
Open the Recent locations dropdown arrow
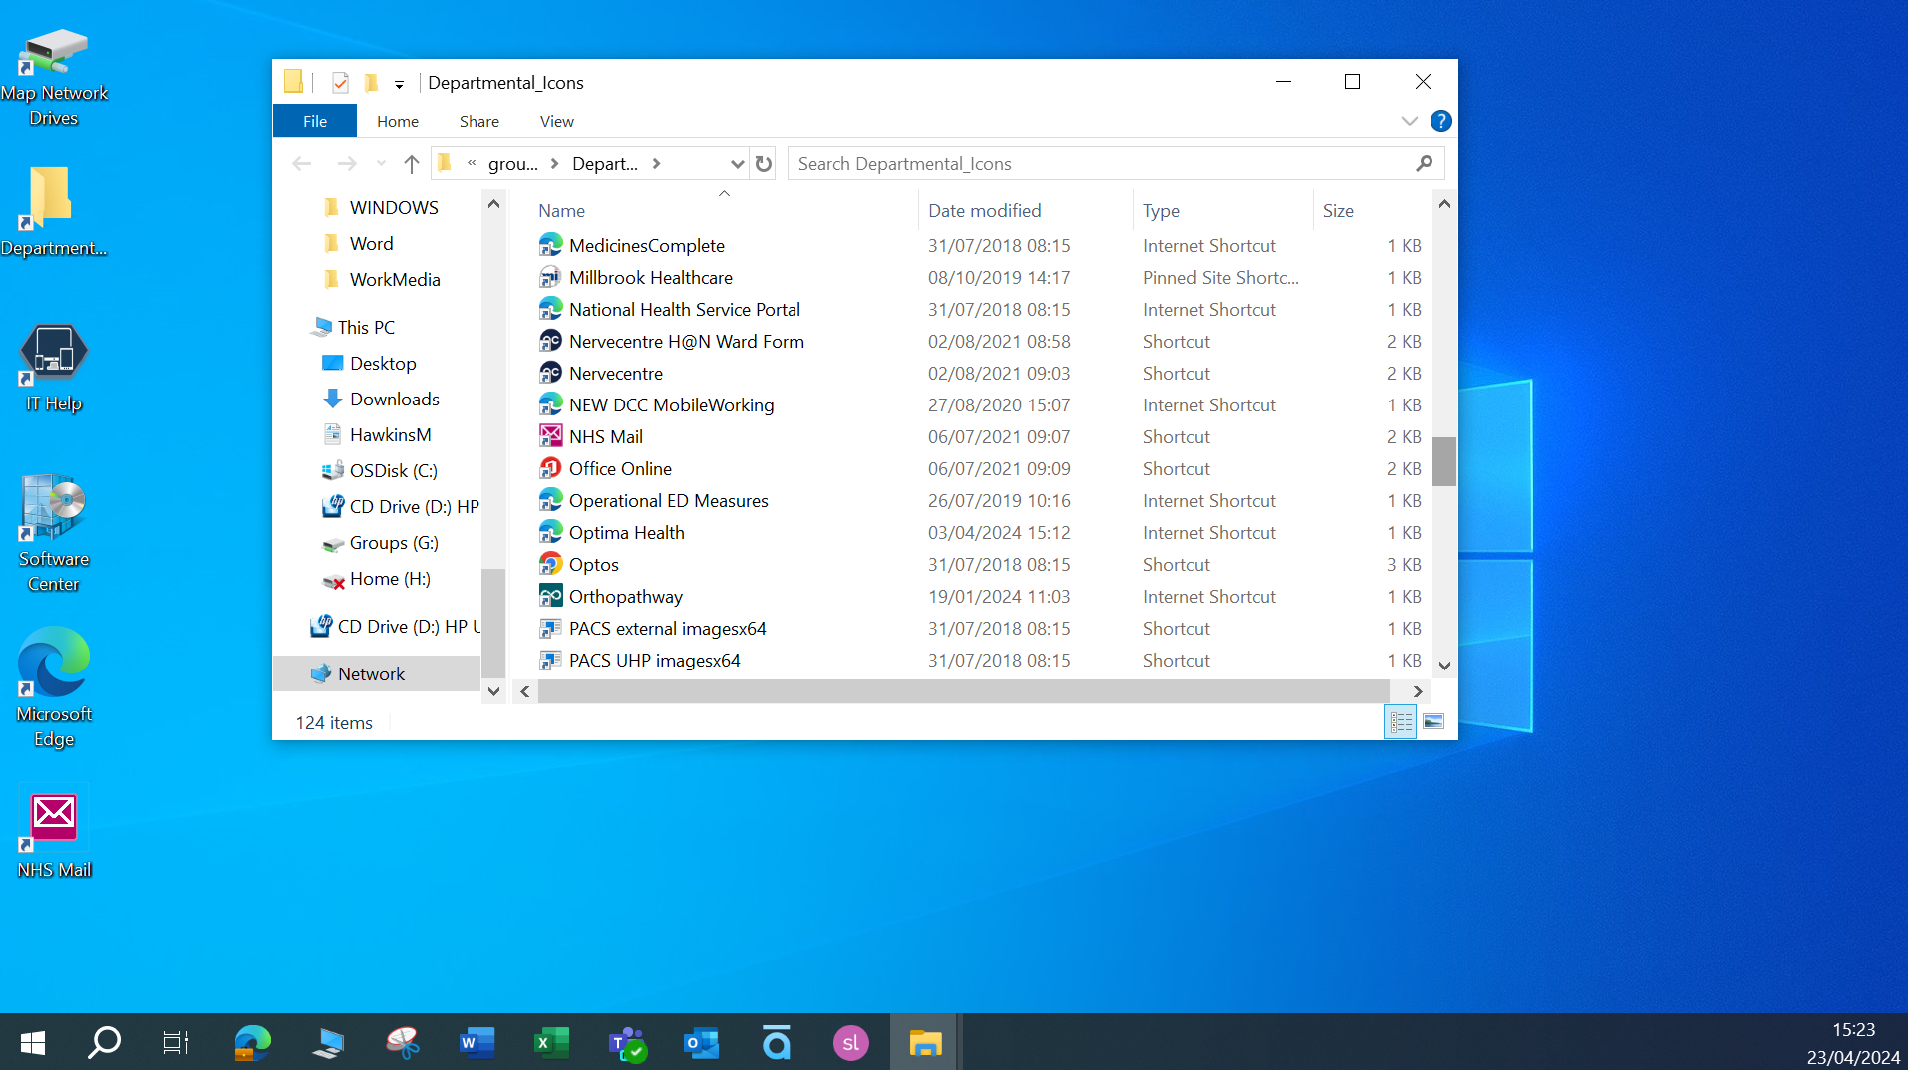point(381,164)
